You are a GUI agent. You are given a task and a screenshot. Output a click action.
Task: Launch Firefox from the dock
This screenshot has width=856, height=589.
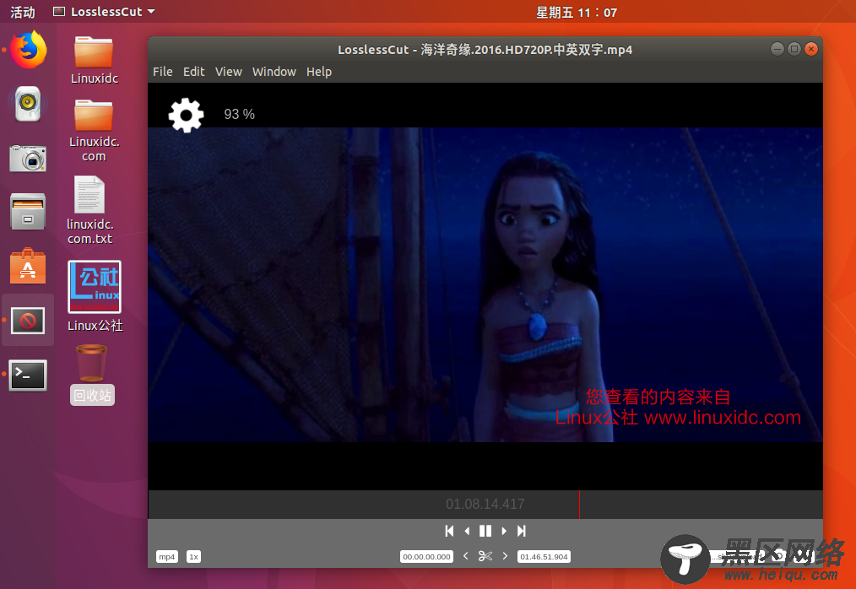(x=28, y=50)
